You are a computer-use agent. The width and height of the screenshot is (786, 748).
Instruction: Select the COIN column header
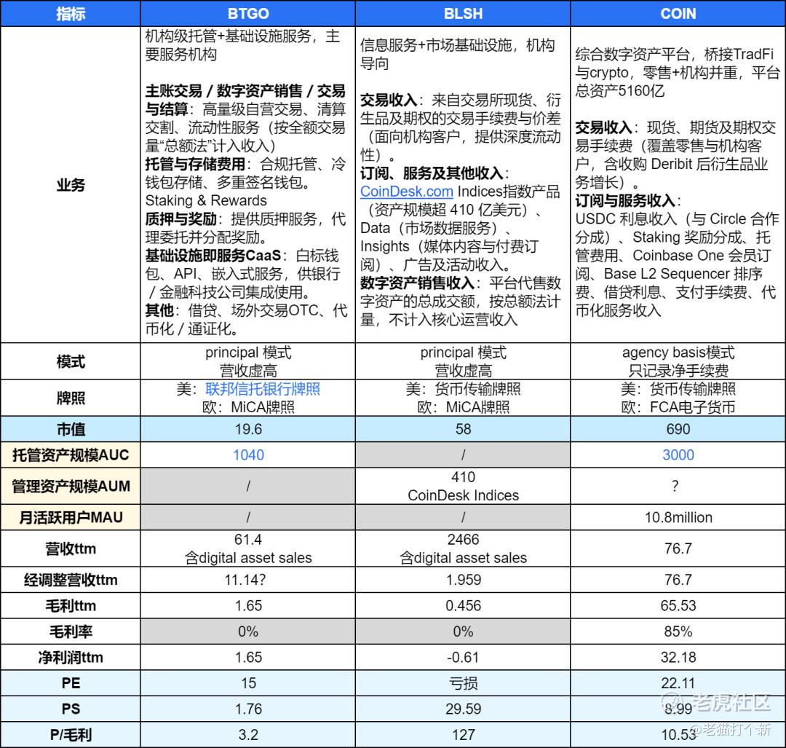(x=678, y=14)
